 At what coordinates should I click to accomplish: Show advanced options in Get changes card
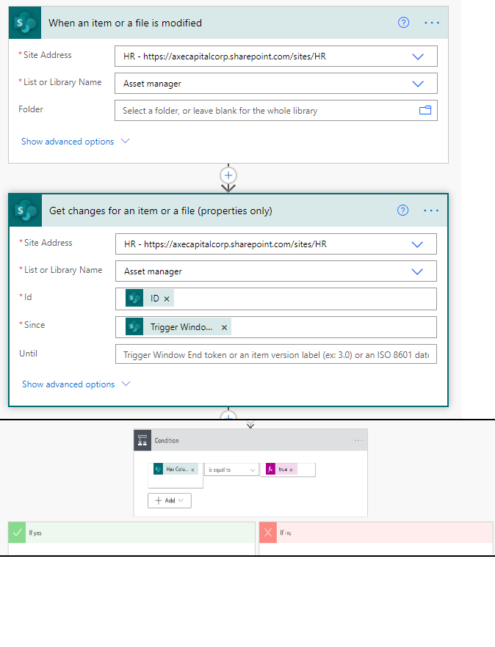point(68,384)
